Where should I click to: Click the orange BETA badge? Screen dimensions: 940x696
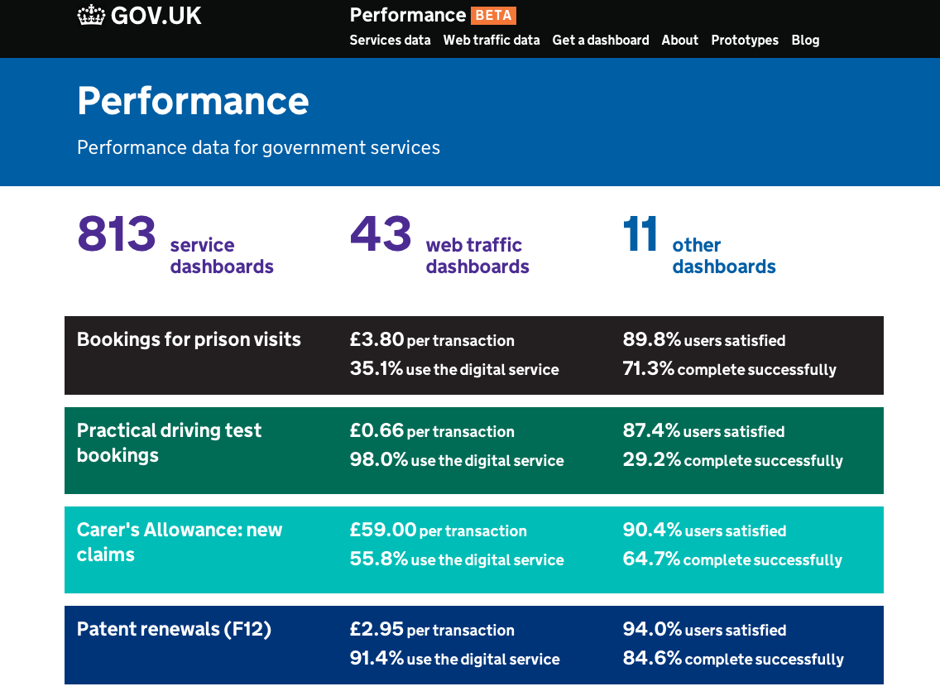[495, 15]
